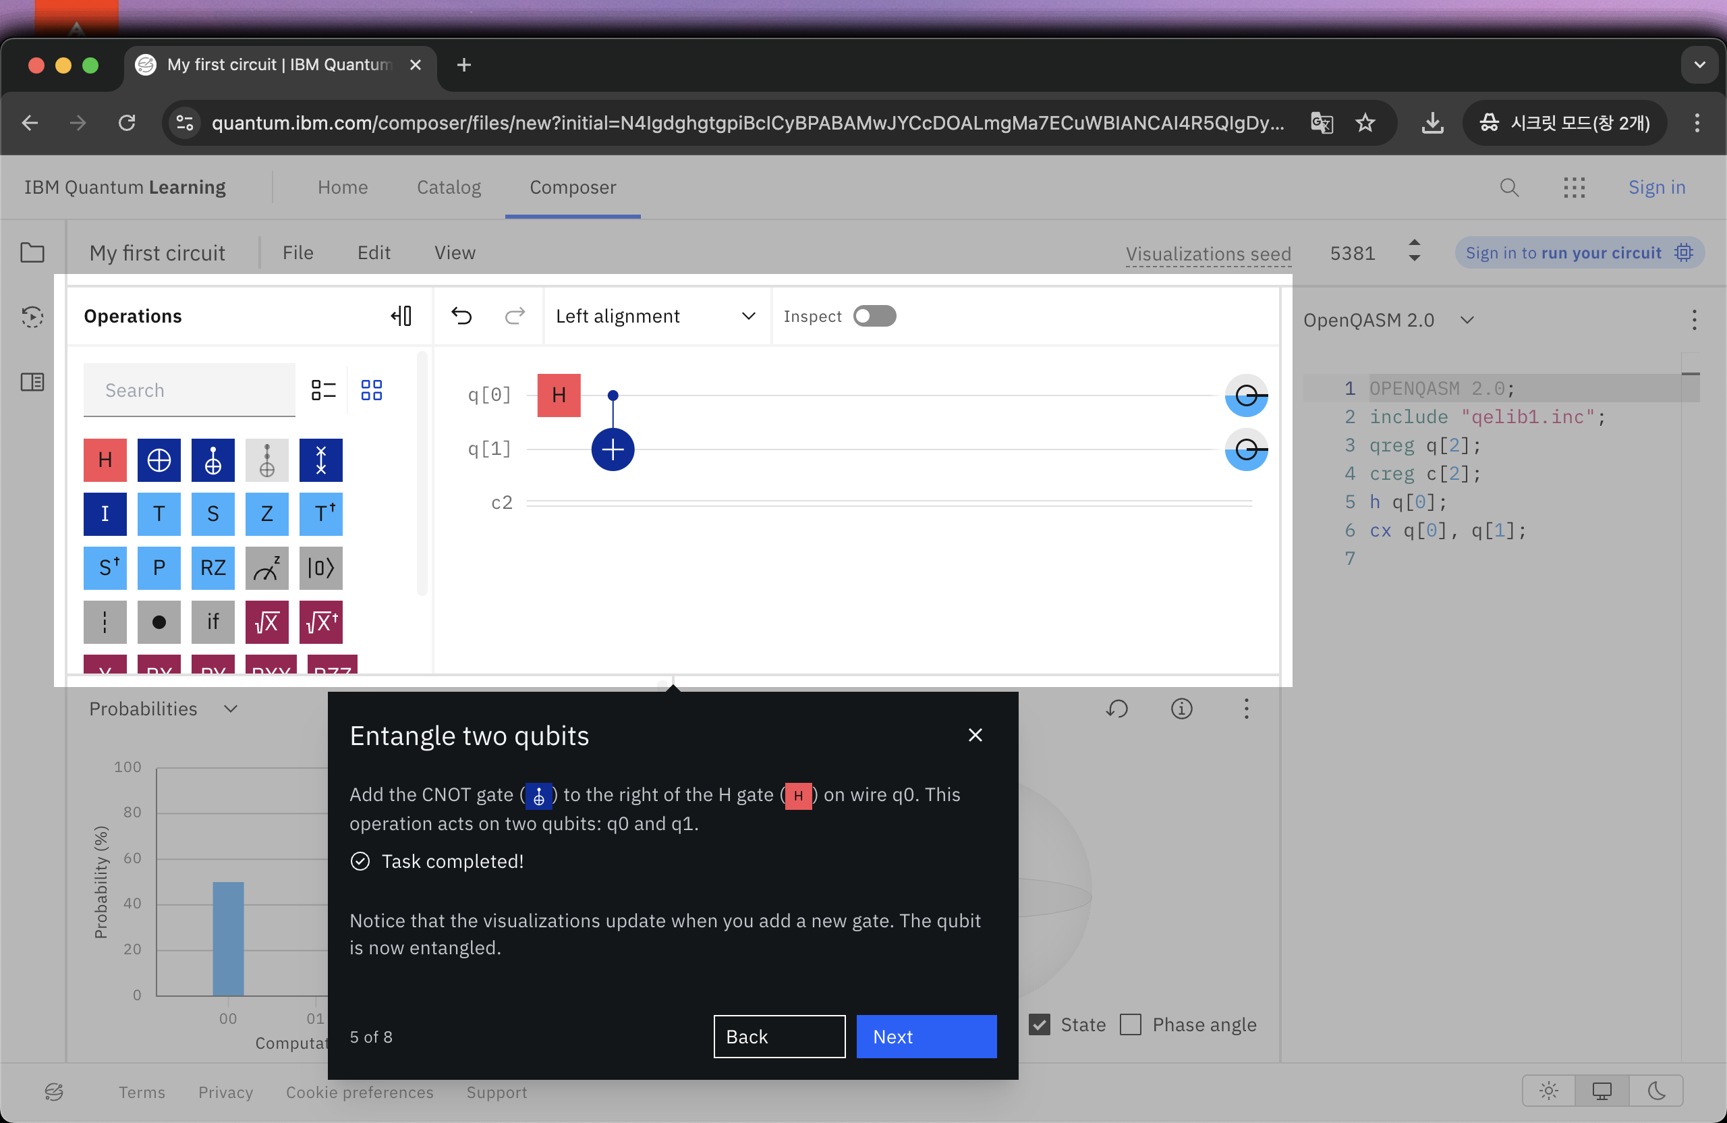Image resolution: width=1727 pixels, height=1123 pixels.
Task: Click Next in the tutorial popup
Action: pyautogui.click(x=927, y=1036)
